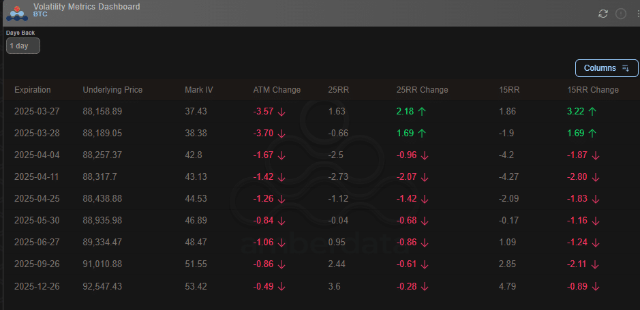The width and height of the screenshot is (640, 310).
Task: Click the Columns button label
Action: pos(600,68)
